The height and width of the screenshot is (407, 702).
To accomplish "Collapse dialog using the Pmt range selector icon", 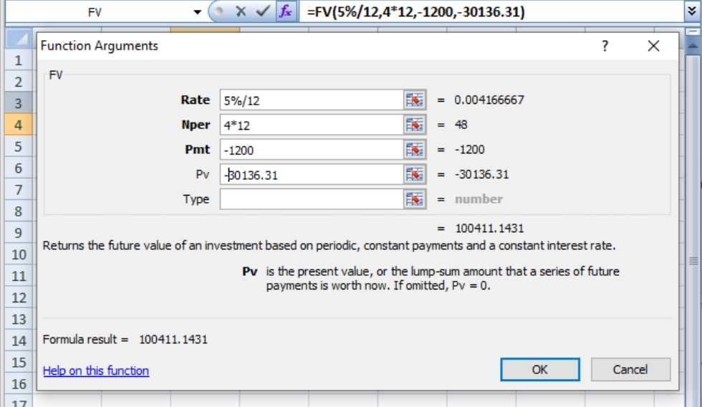I will [x=414, y=150].
